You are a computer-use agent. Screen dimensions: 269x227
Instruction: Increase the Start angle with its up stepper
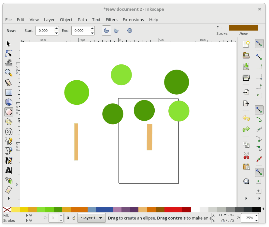pyautogui.click(x=56, y=29)
